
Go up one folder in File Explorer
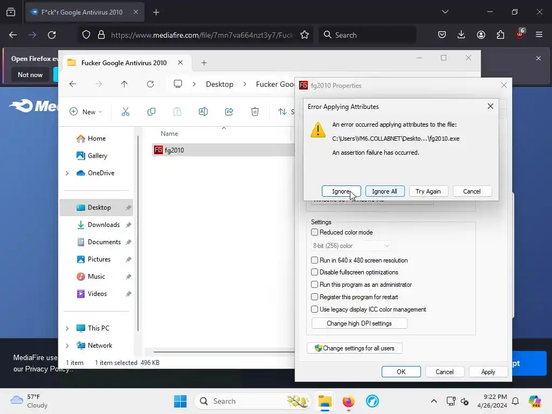point(125,84)
